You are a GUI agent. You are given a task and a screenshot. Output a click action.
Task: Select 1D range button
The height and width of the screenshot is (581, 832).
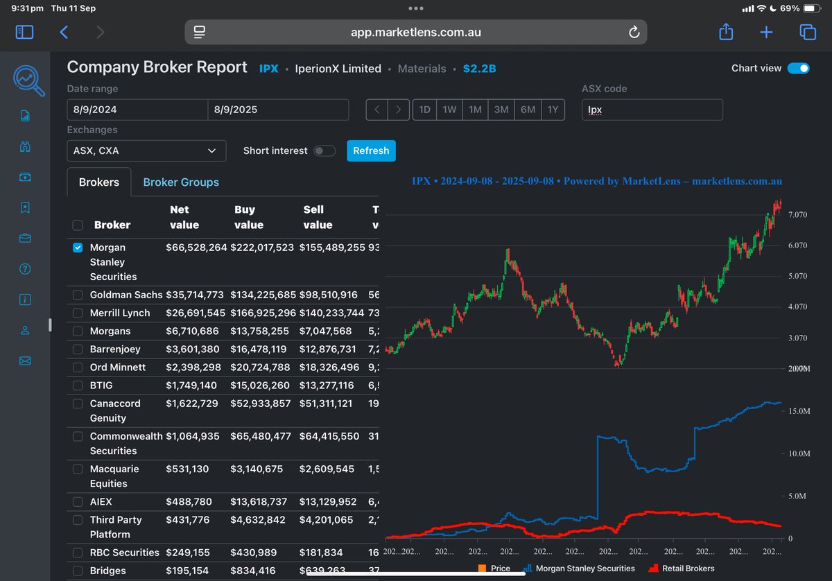tap(425, 110)
